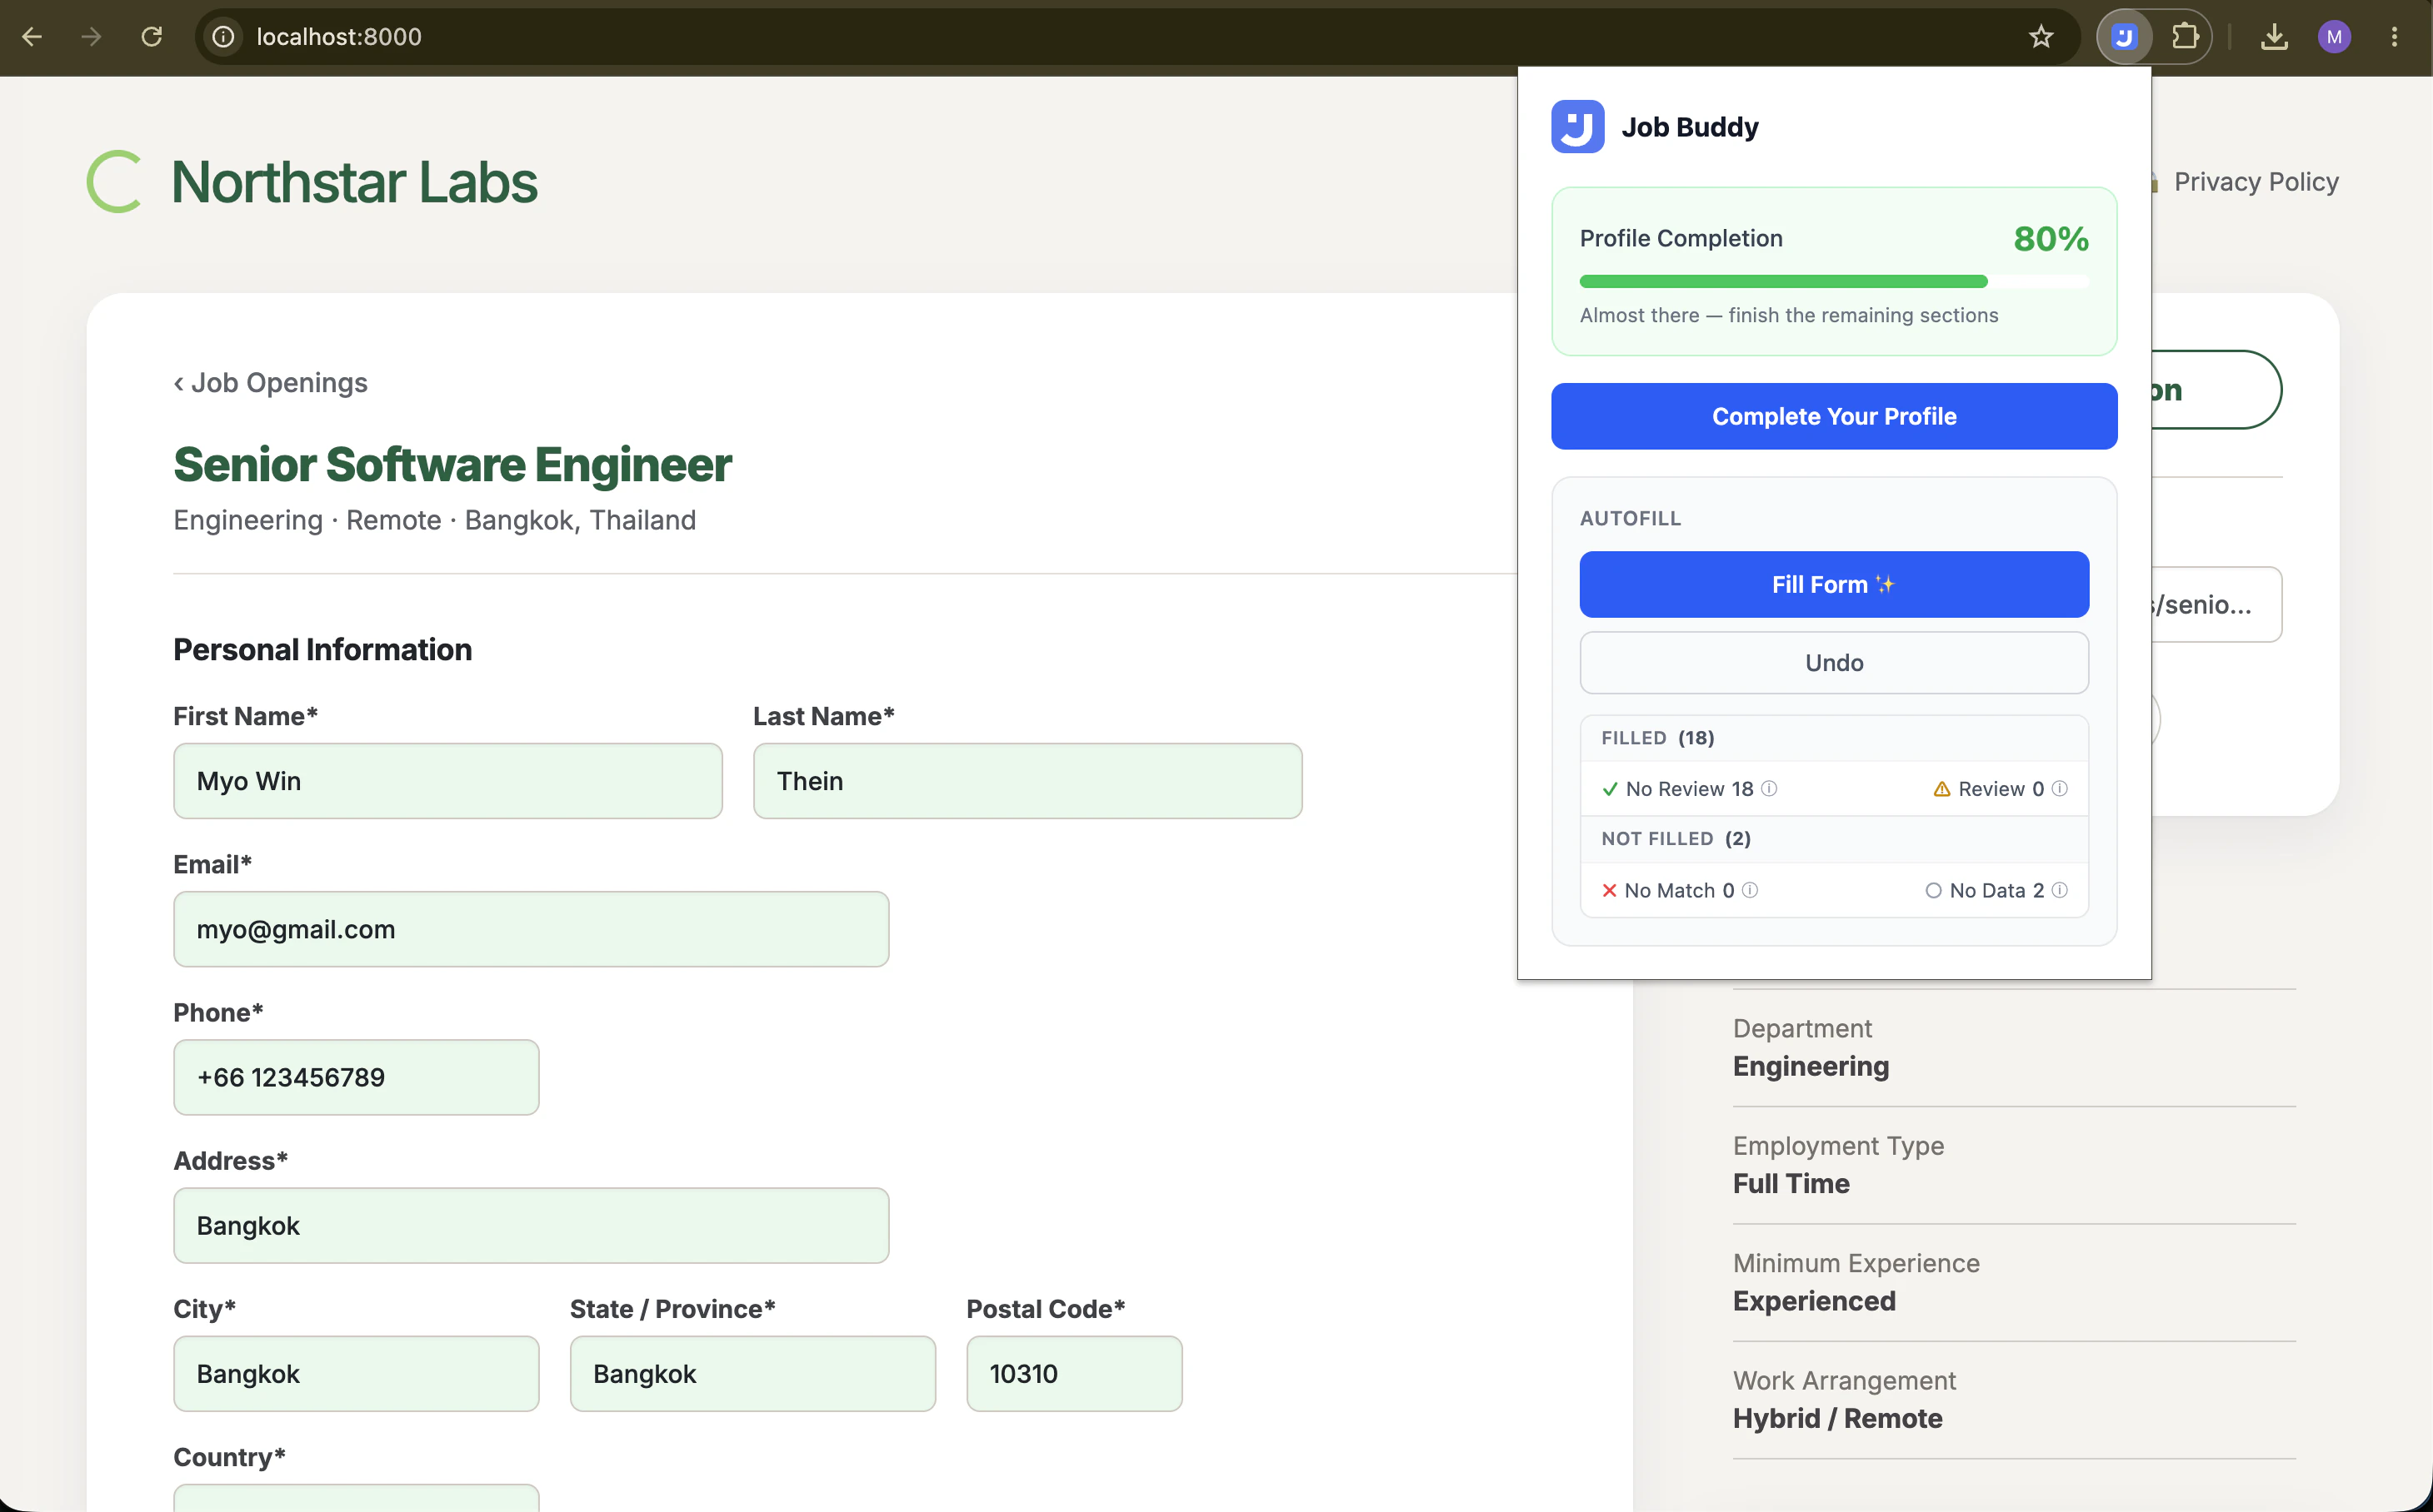Click the Personal Information section heading
The width and height of the screenshot is (2433, 1512).
coord(322,650)
